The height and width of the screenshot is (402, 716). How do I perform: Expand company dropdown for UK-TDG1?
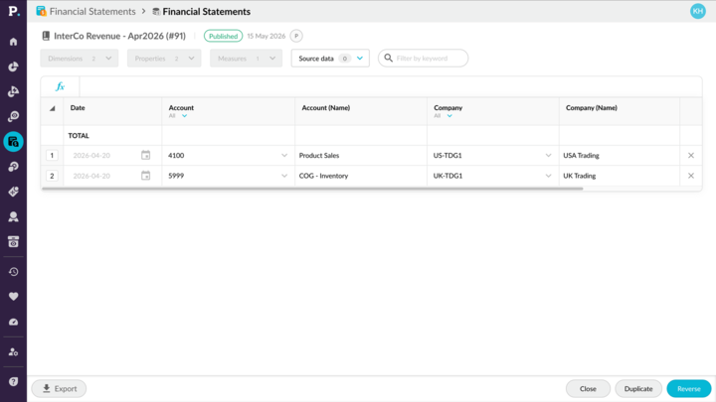click(x=548, y=176)
